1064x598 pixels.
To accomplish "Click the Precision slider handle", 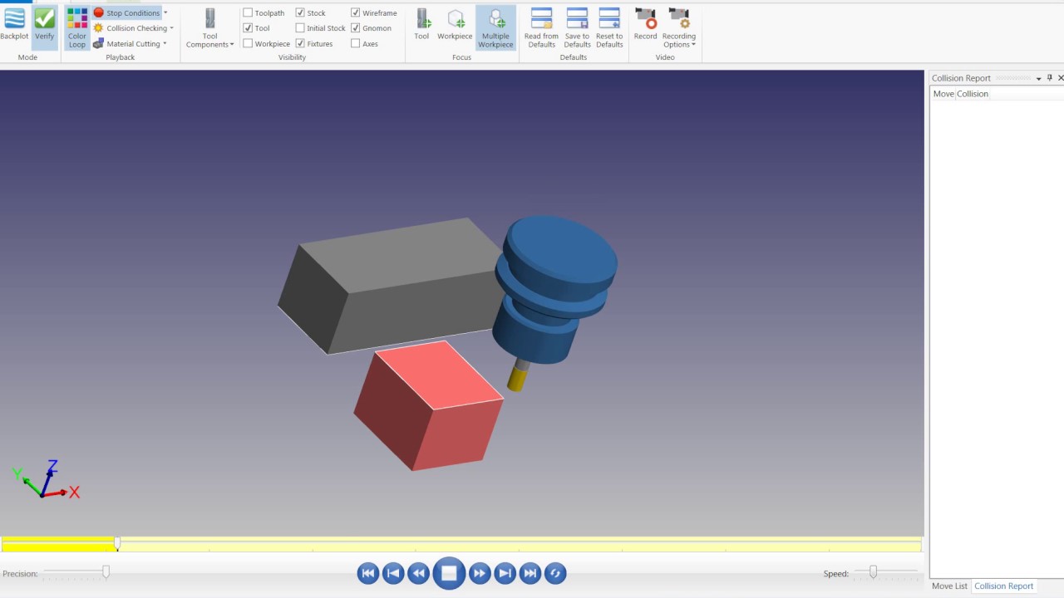I will [x=106, y=572].
